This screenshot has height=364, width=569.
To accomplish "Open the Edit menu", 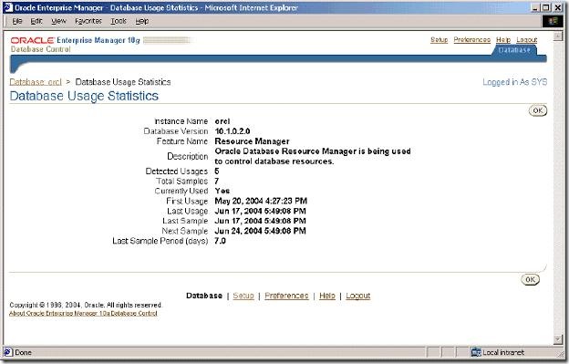I will pos(36,21).
